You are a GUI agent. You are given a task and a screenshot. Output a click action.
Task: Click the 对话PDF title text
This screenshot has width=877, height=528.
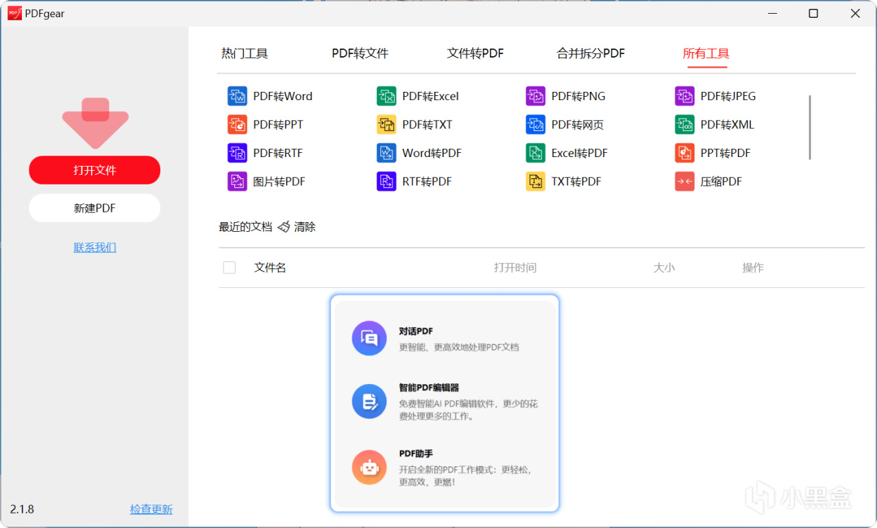pyautogui.click(x=416, y=331)
